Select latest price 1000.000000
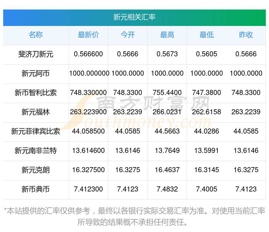Image resolution: width=269 pixels, height=232 pixels. (89, 73)
